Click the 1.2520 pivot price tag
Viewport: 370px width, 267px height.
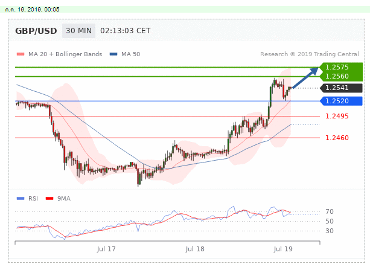pos(341,101)
